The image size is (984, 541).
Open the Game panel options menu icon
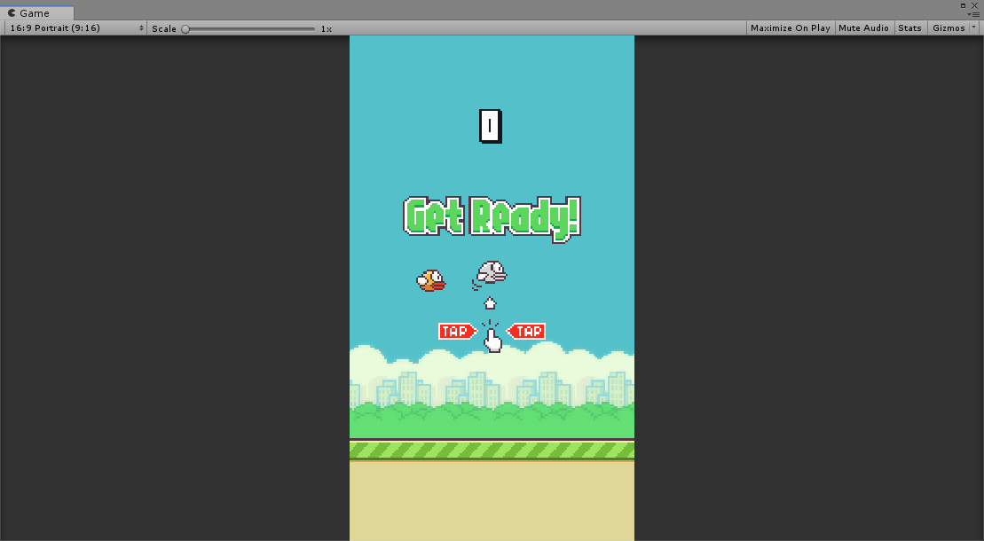[x=974, y=14]
